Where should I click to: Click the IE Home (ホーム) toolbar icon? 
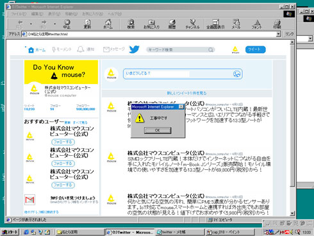(108, 24)
